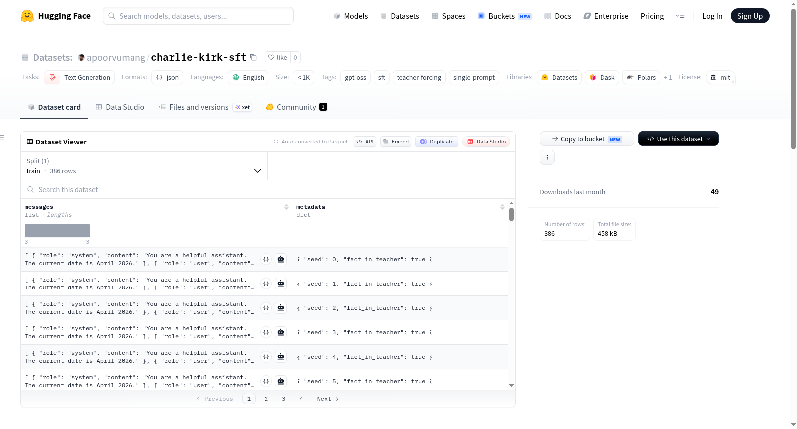Open Datasets in the top navigation
This screenshot has width=797, height=429.
pos(399,16)
